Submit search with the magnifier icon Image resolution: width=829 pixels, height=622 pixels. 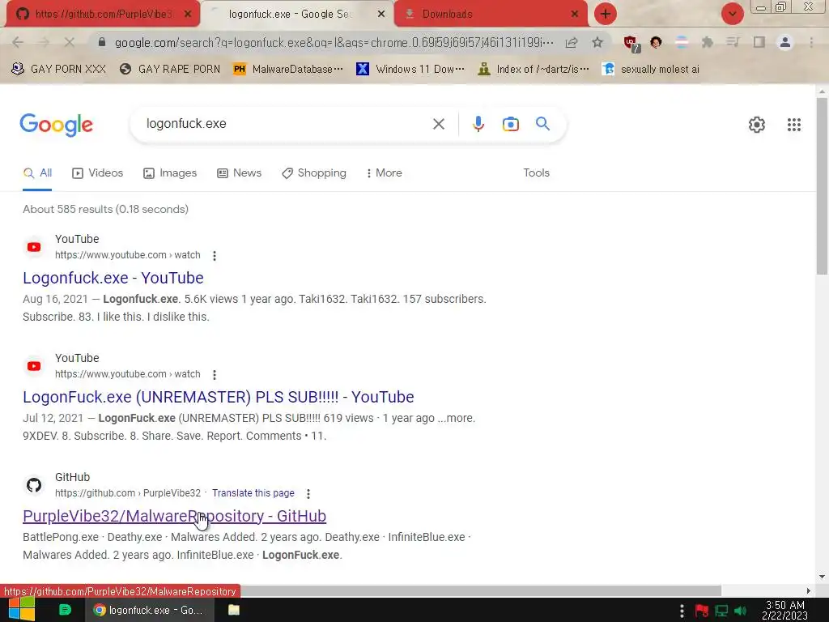(x=542, y=124)
